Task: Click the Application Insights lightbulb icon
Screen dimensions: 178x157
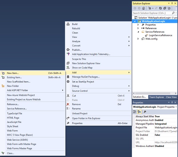Action: point(68,54)
